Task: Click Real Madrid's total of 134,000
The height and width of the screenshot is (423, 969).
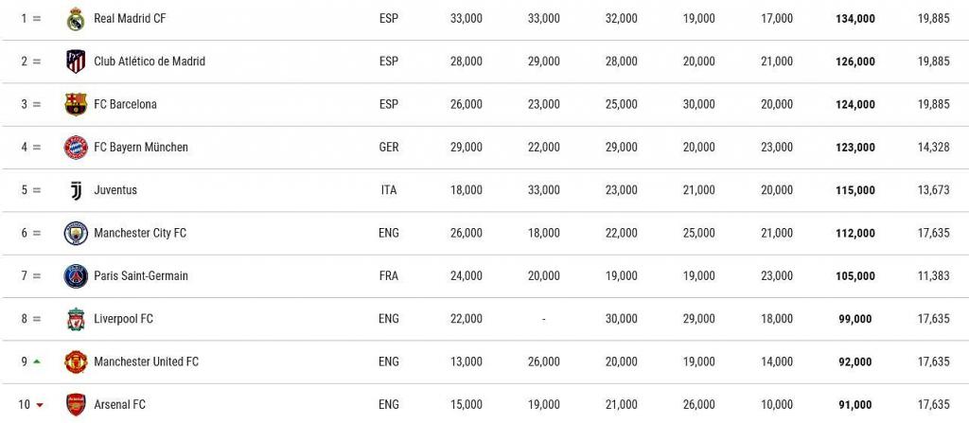Action: tap(854, 18)
